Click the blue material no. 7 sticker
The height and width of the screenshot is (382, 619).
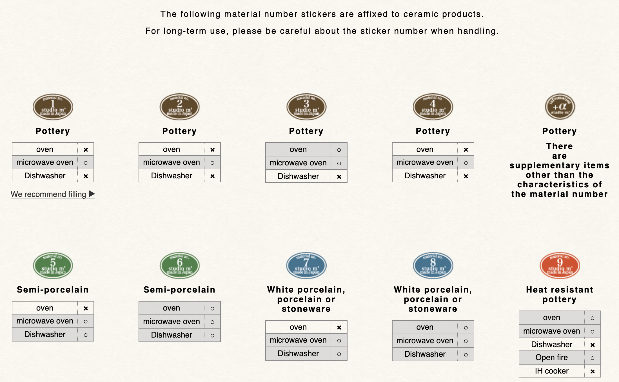306,265
